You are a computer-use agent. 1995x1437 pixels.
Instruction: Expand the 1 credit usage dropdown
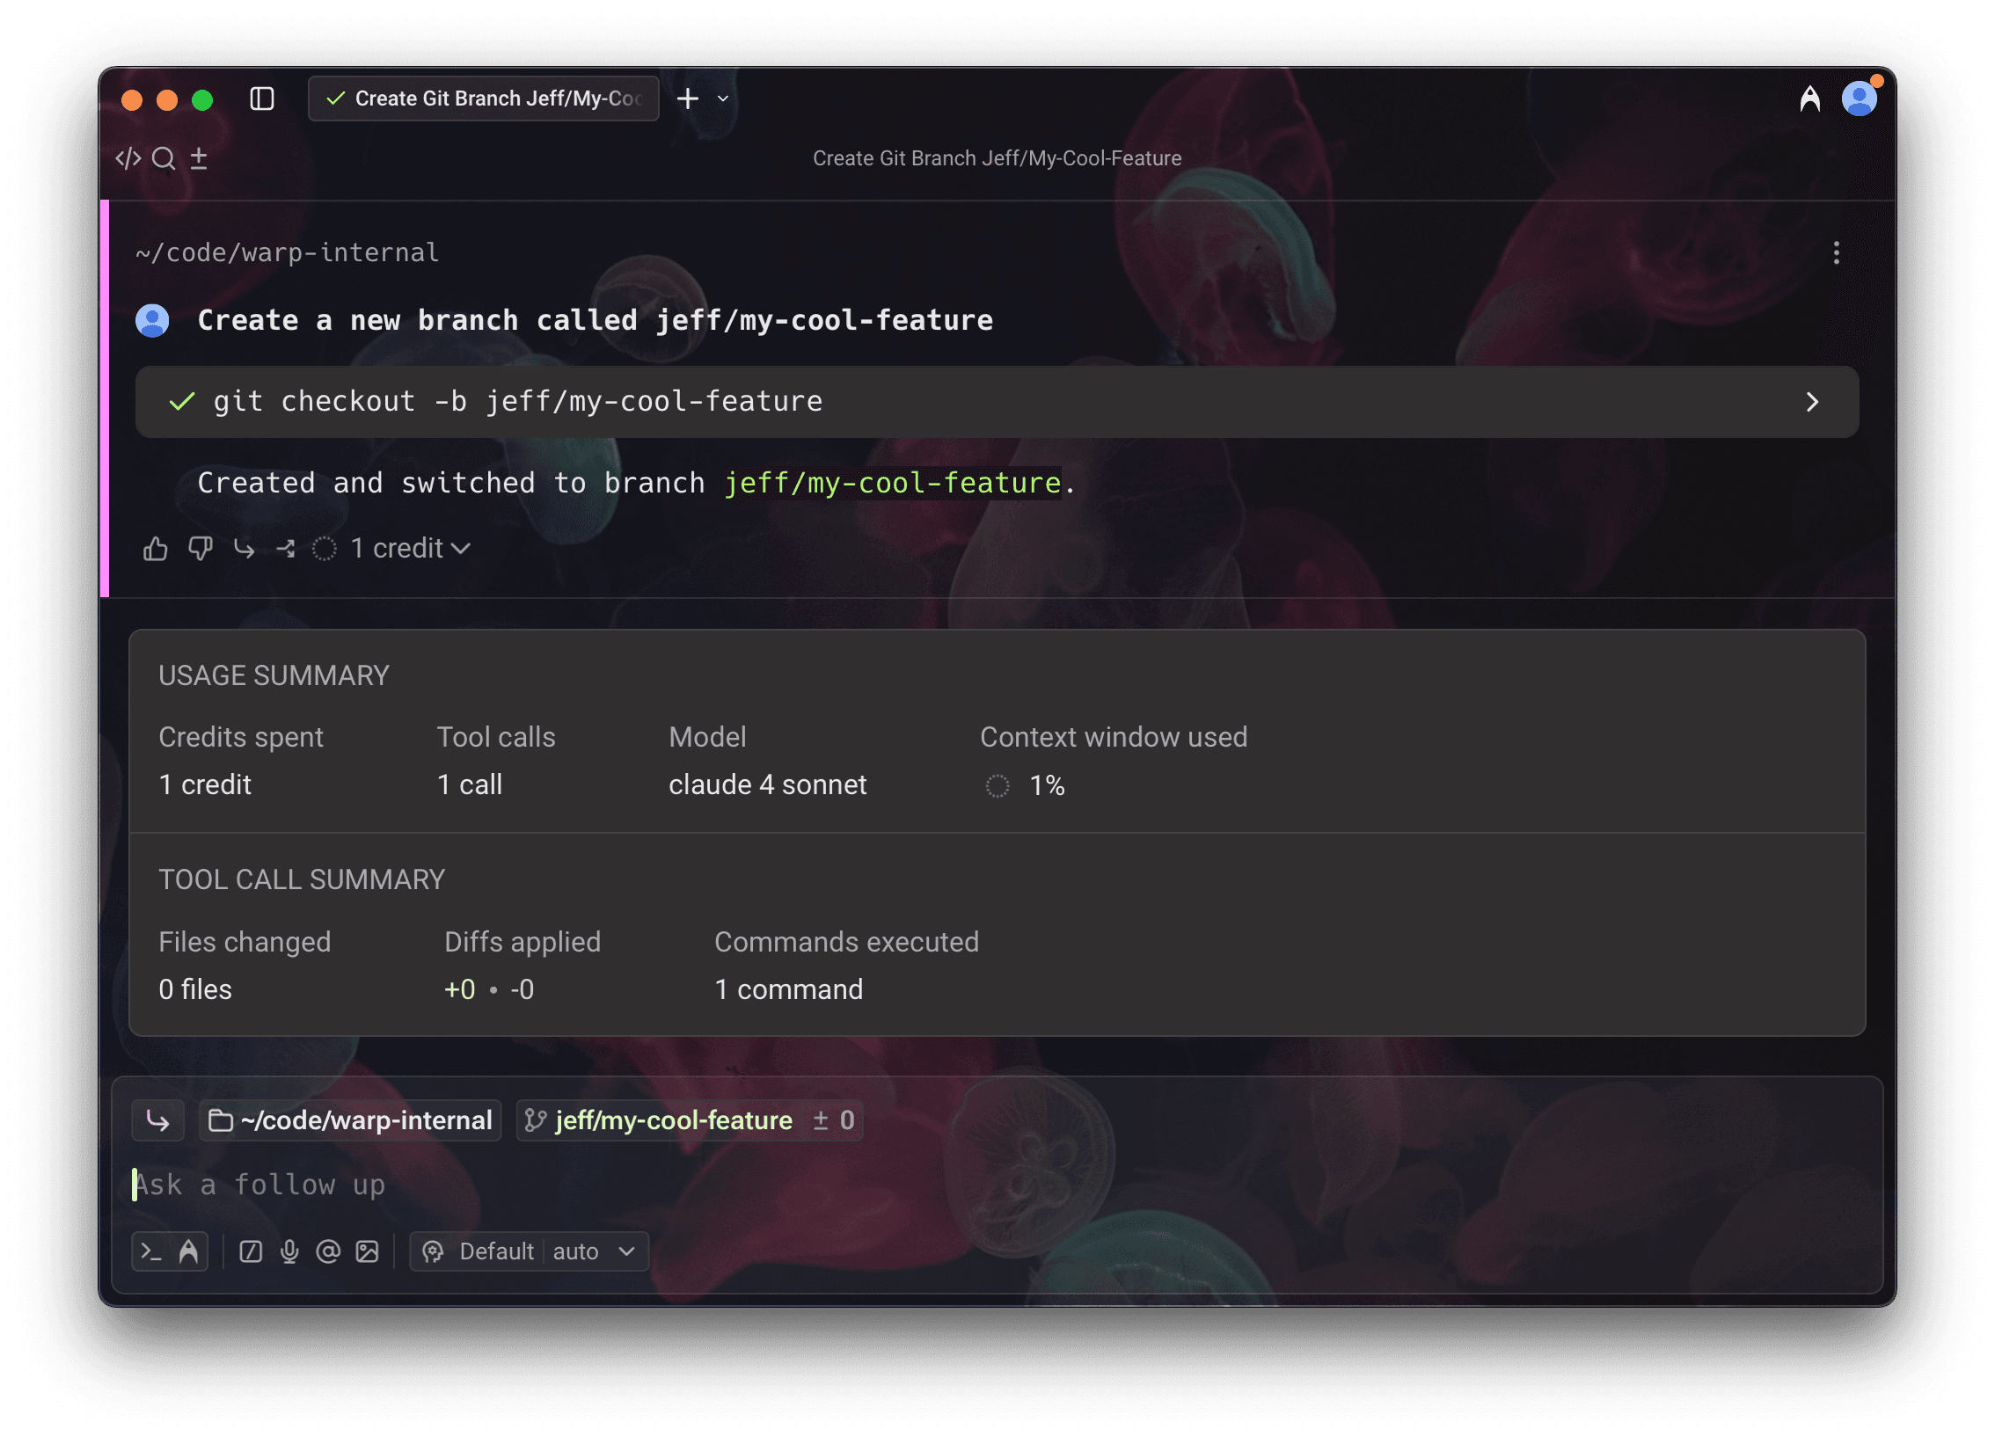pos(410,549)
